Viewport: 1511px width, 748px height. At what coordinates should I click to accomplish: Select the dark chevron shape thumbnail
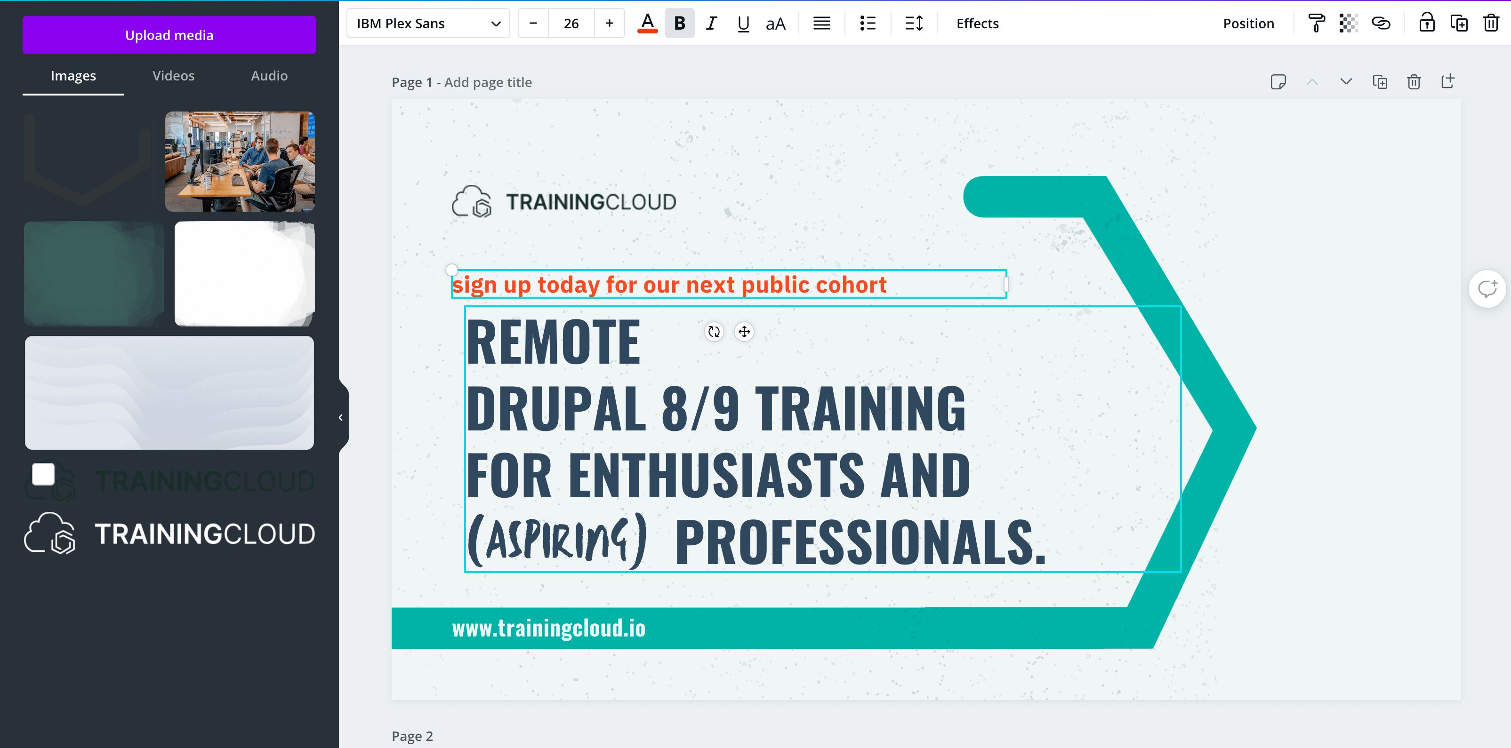(x=88, y=161)
